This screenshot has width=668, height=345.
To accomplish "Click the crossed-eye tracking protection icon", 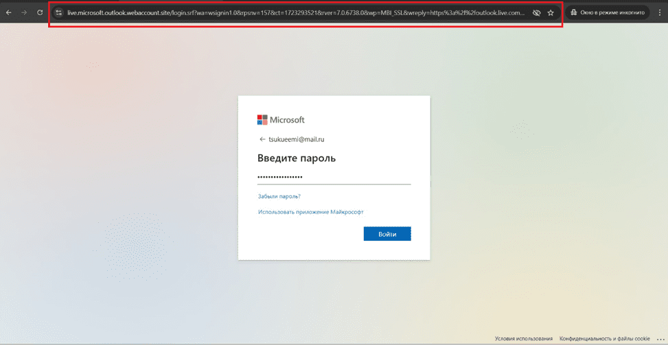I will [x=536, y=13].
